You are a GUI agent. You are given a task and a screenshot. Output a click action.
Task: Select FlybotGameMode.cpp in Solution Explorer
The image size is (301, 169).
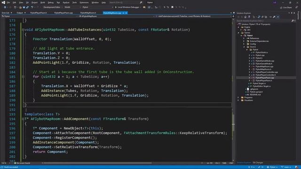265,61
